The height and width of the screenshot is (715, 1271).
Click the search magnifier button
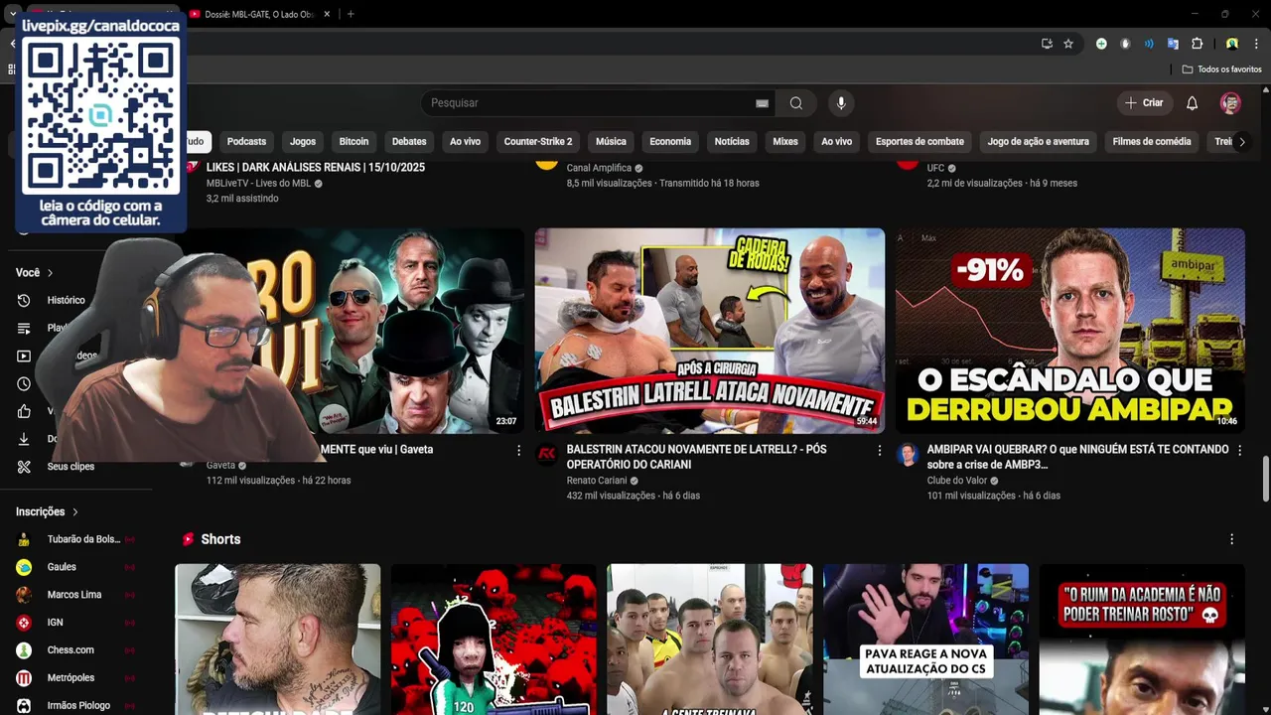(796, 103)
